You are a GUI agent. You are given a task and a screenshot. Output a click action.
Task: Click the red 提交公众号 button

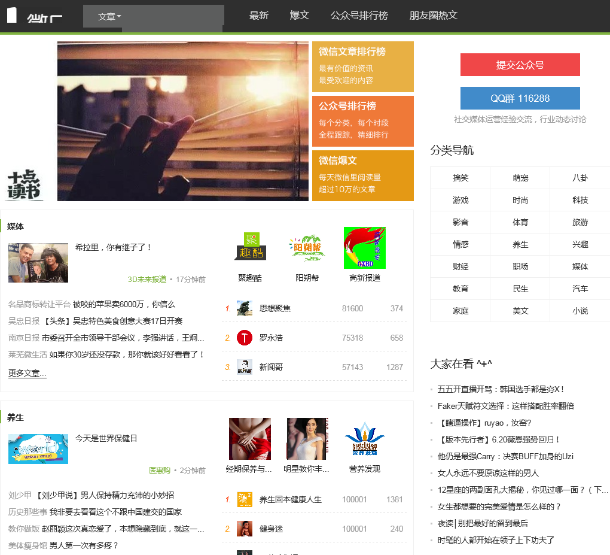520,65
